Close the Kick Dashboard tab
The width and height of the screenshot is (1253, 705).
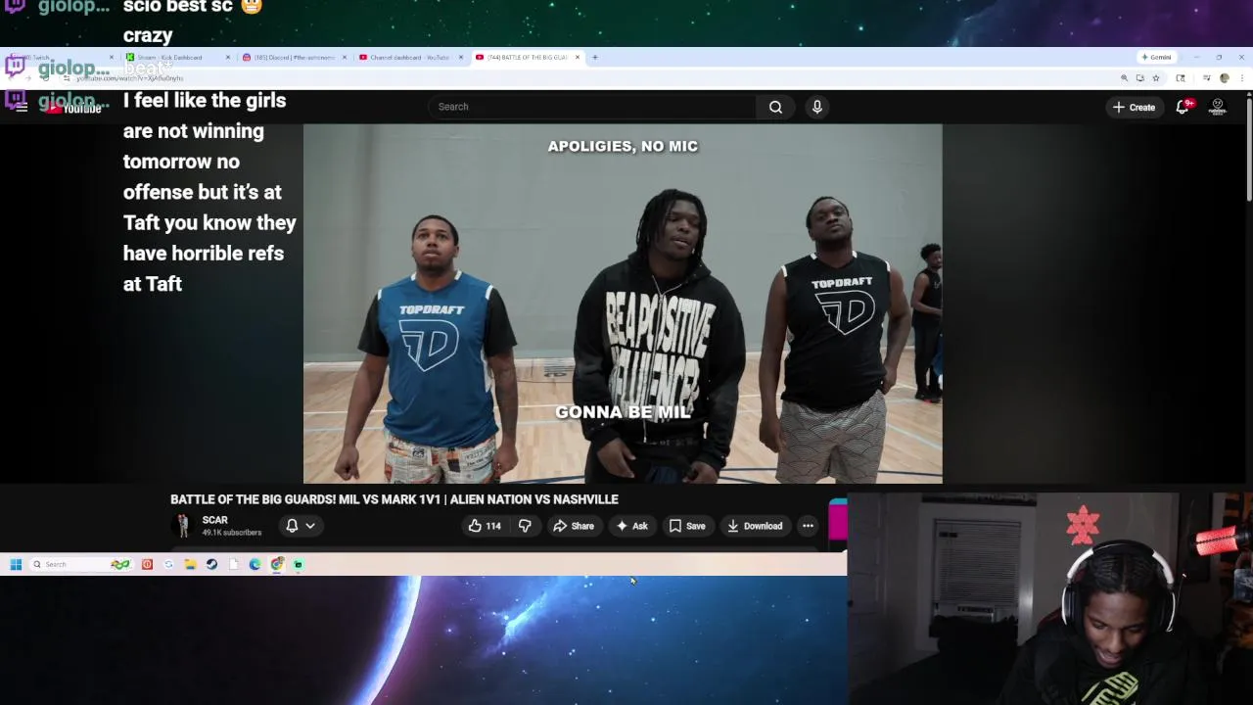[x=228, y=57]
